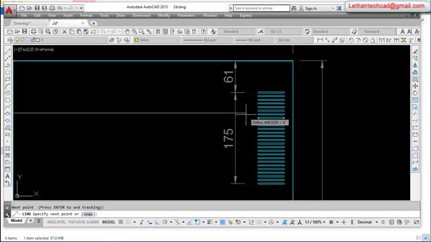Open the Insert menu

click(68, 15)
